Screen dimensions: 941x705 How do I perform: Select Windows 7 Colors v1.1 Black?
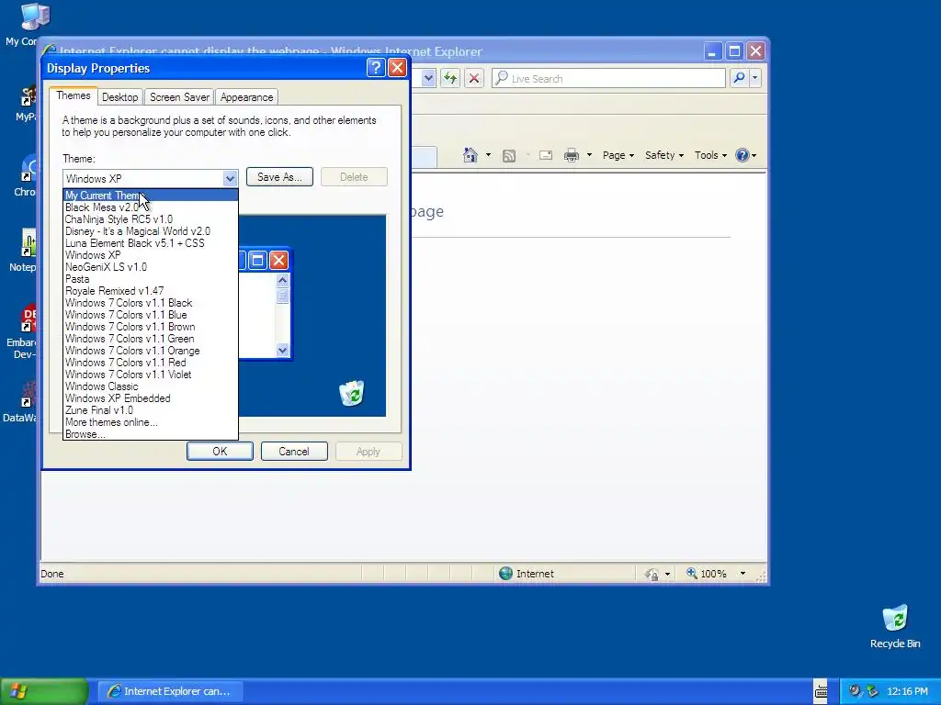point(150,303)
